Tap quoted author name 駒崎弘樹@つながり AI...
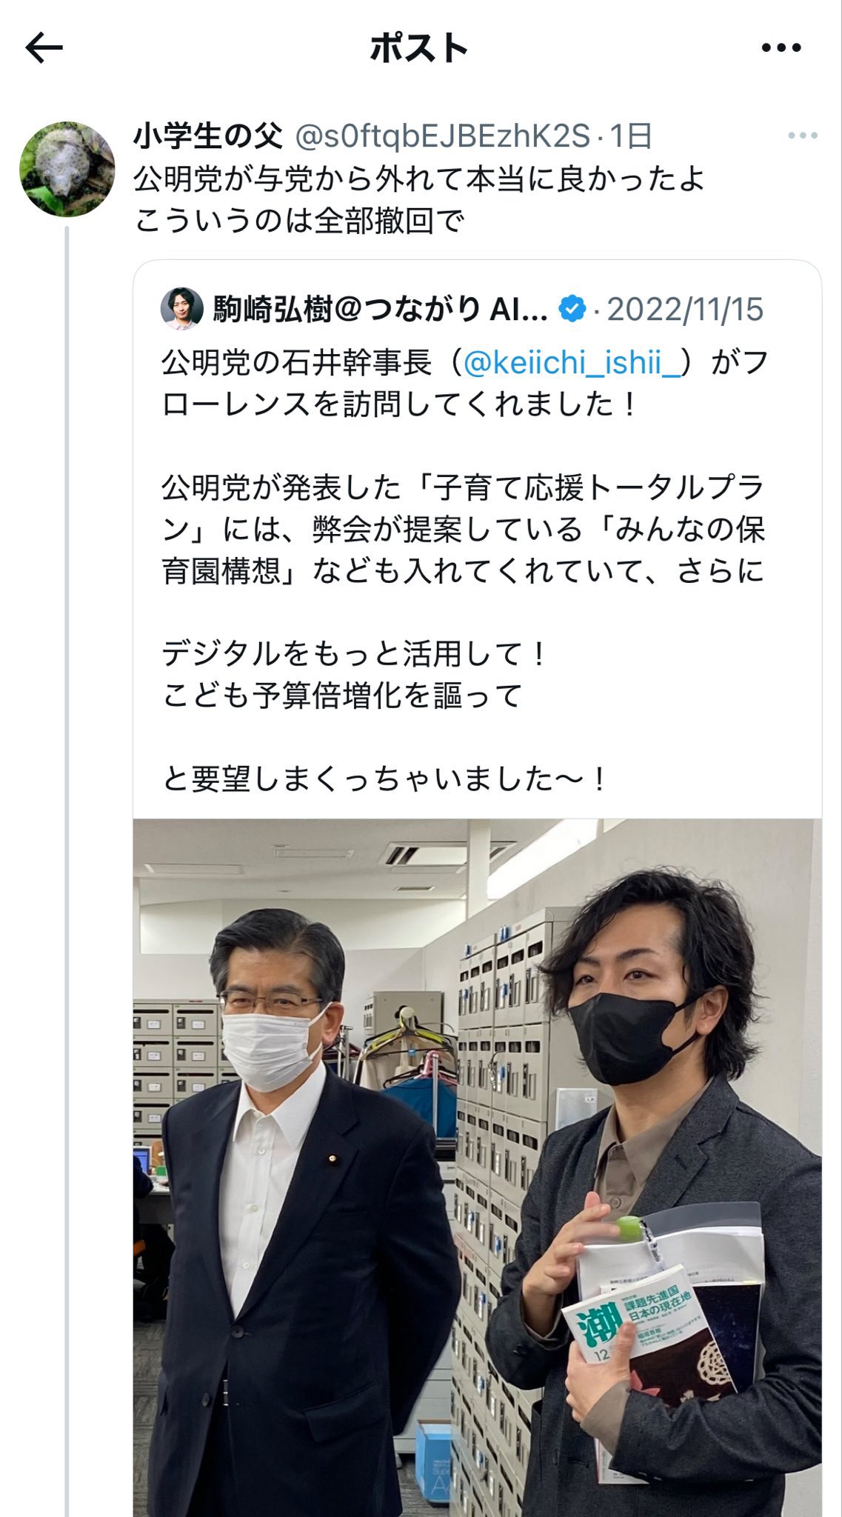Viewport: 842px width, 1517px height. (x=381, y=309)
